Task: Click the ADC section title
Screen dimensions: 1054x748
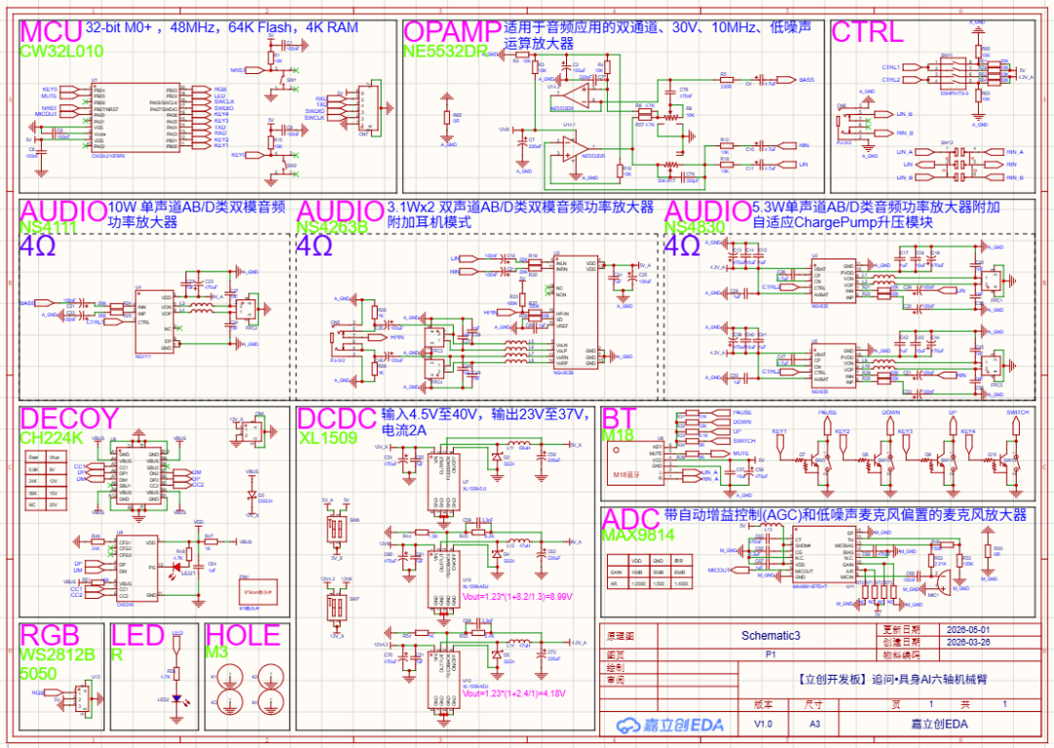Action: pos(630,520)
